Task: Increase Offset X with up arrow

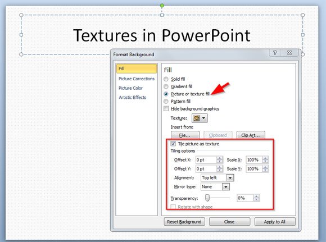Action: tap(220, 158)
